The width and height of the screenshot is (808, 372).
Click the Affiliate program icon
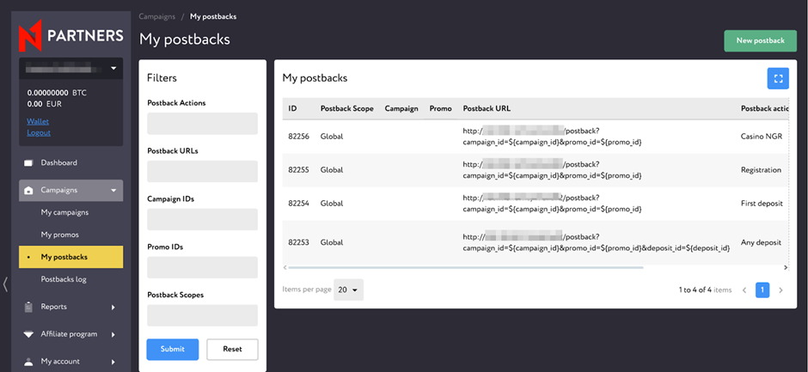(x=28, y=334)
